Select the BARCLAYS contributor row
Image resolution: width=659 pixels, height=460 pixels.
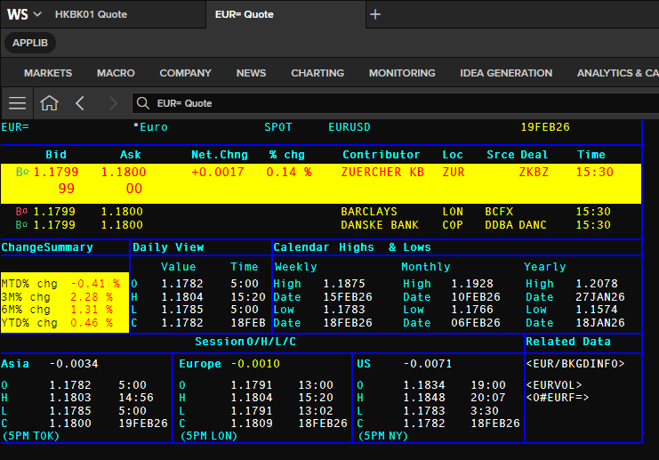click(321, 212)
